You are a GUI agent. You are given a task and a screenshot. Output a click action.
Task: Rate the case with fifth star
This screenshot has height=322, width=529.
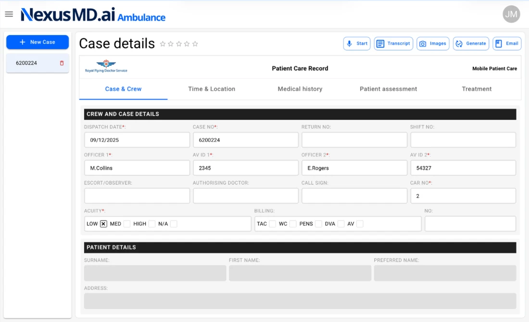(195, 44)
